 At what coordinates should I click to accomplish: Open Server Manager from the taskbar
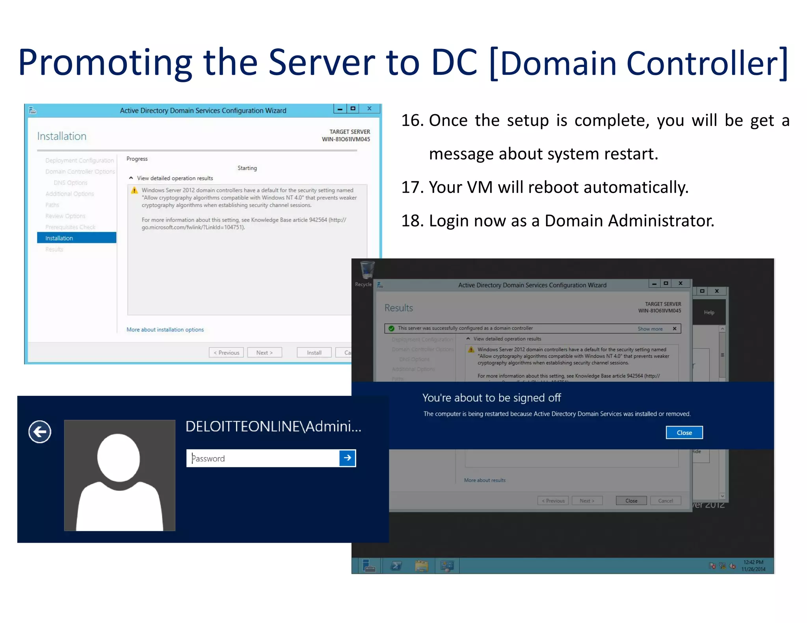pyautogui.click(x=368, y=566)
